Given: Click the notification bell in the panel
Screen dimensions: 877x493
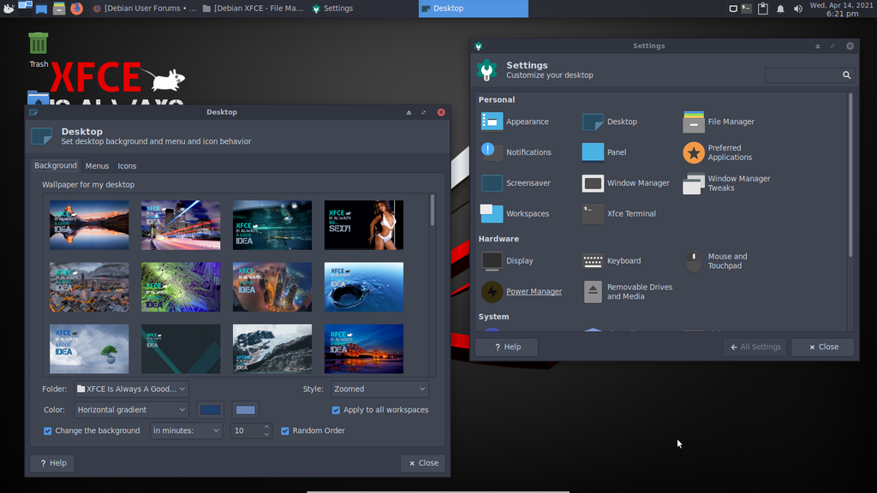Looking at the screenshot, I should tap(780, 9).
